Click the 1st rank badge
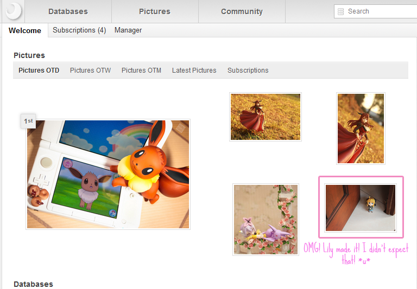Image resolution: width=417 pixels, height=289 pixels. click(28, 121)
